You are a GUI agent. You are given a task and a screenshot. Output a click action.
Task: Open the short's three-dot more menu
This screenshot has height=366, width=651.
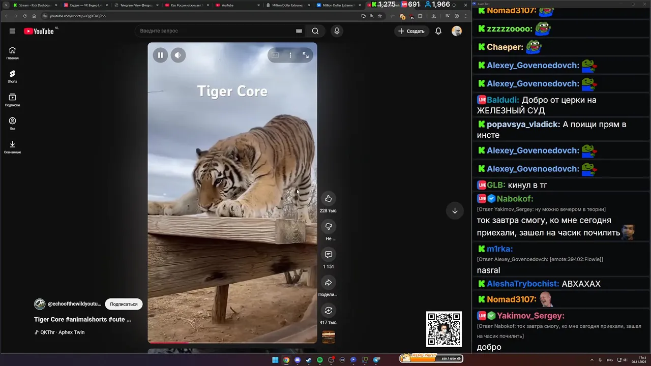[x=290, y=55]
